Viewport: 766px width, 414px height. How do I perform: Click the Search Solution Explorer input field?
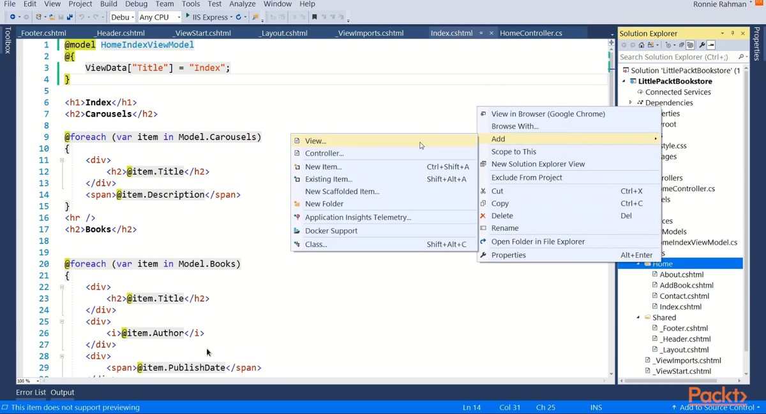(x=677, y=57)
